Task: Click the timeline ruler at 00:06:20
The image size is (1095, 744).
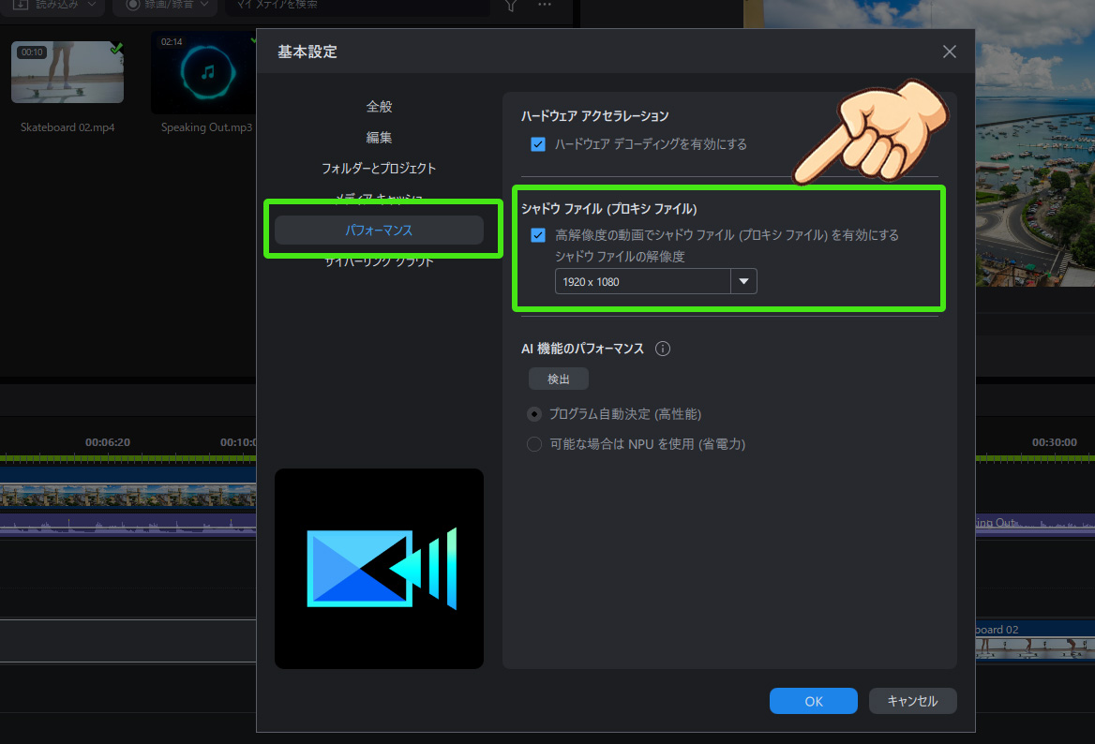Action: pyautogui.click(x=108, y=442)
